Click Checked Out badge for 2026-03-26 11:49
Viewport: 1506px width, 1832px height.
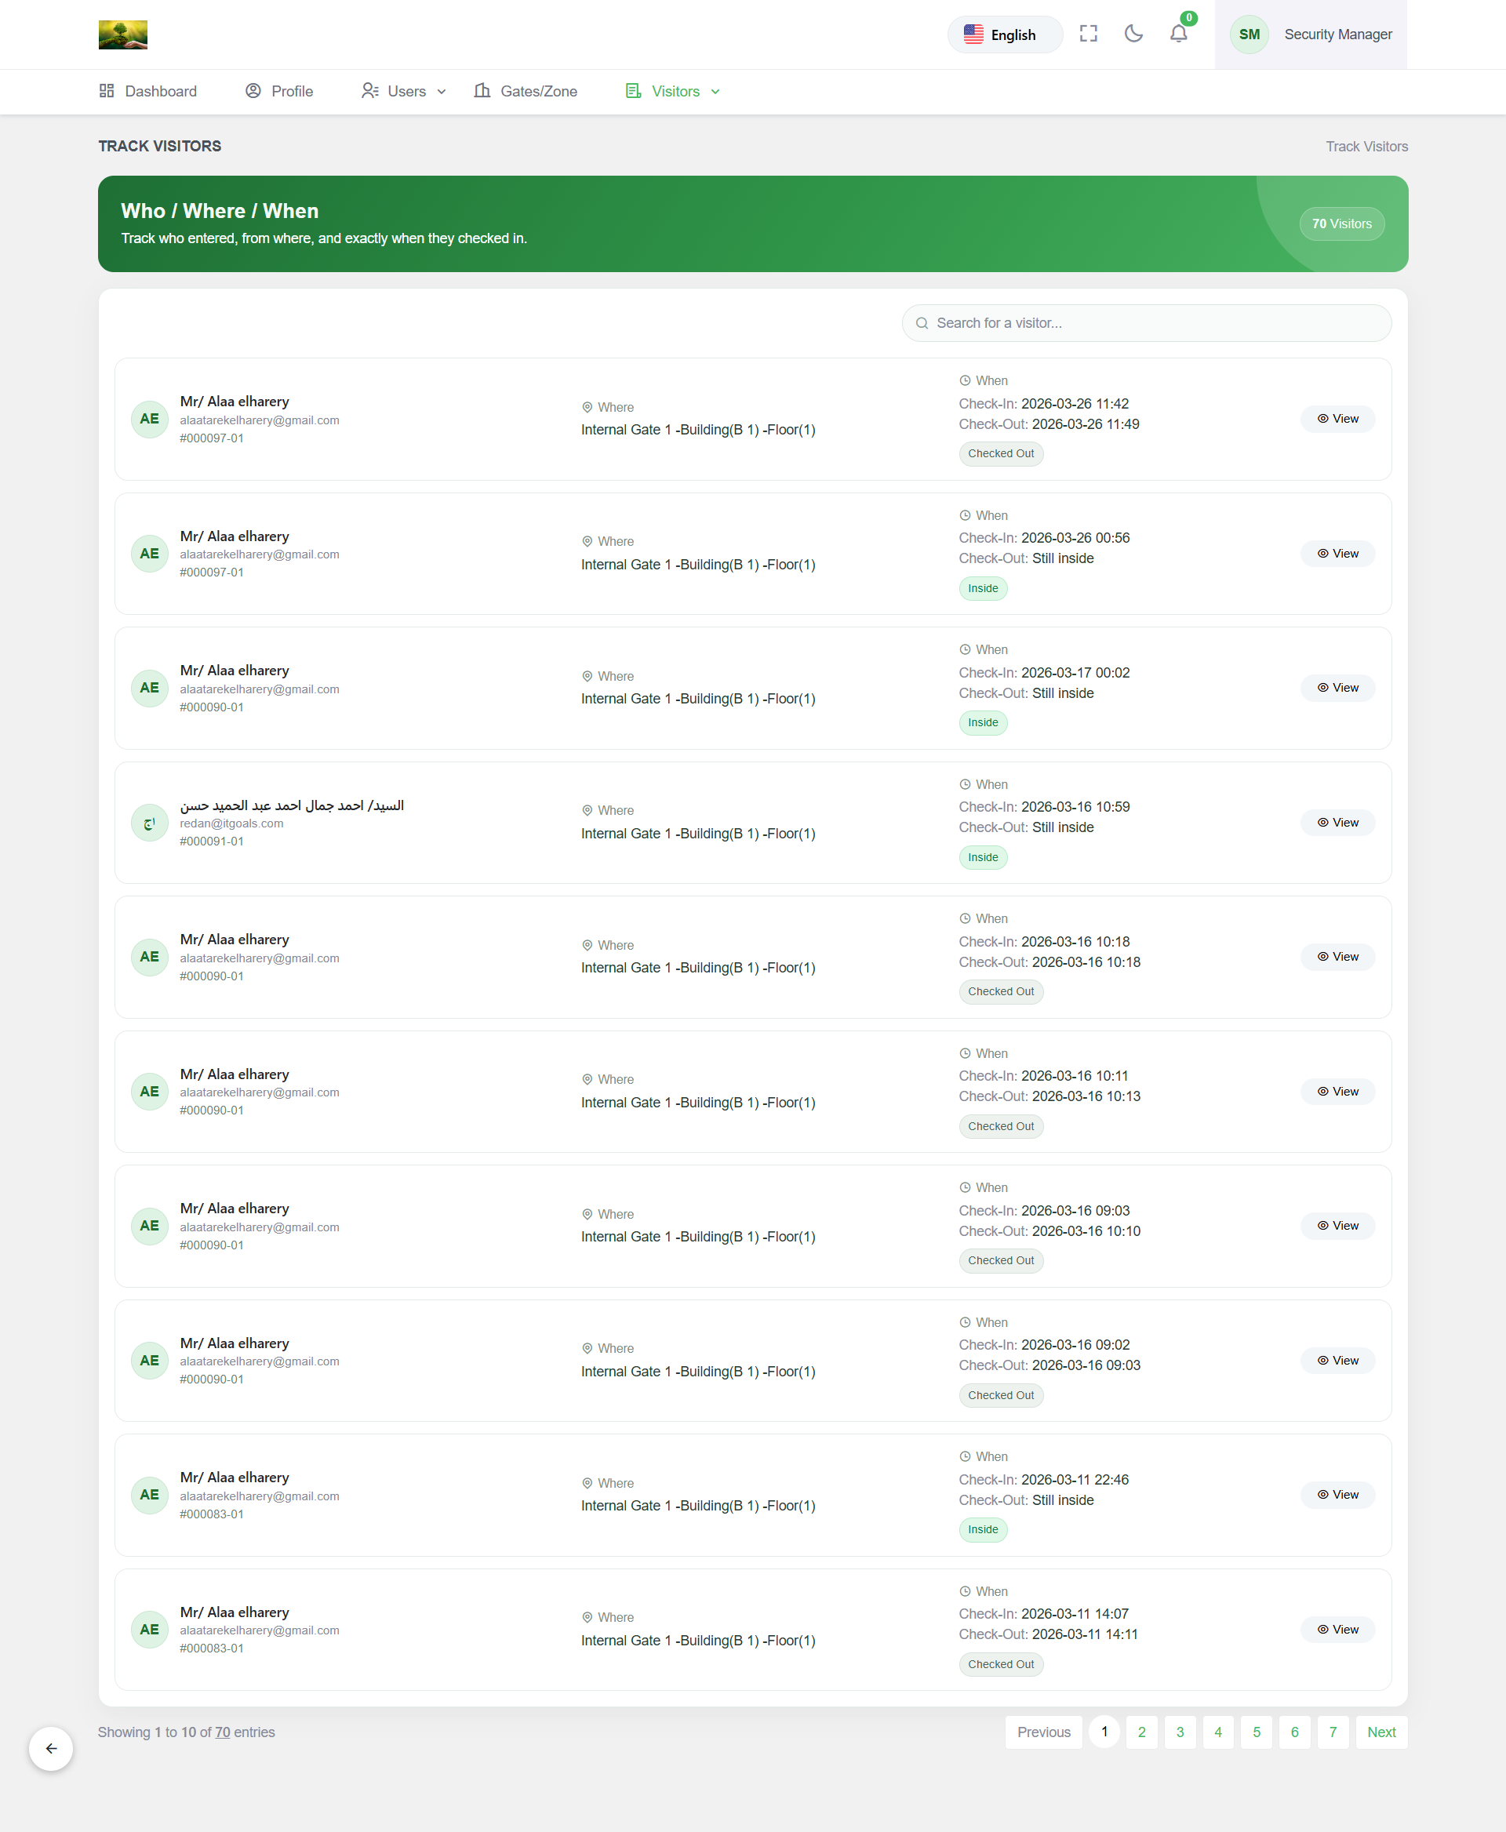[1001, 453]
